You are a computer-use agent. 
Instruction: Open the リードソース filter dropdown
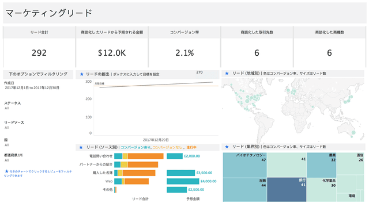click(7, 128)
